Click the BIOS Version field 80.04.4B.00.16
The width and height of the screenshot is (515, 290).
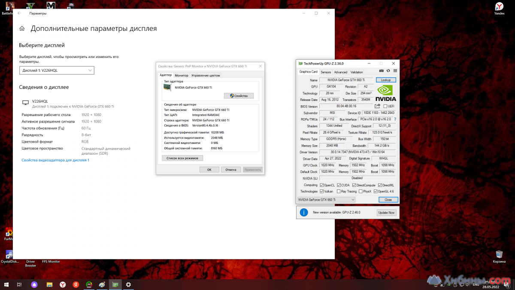click(x=346, y=106)
